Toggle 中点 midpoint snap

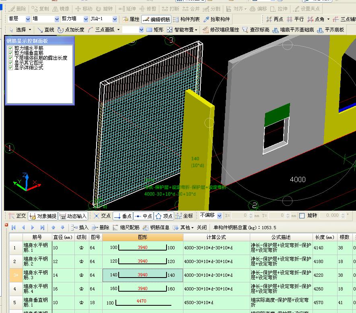(144, 216)
